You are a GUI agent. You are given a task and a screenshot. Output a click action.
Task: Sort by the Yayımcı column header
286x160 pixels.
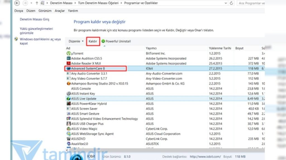151,48
